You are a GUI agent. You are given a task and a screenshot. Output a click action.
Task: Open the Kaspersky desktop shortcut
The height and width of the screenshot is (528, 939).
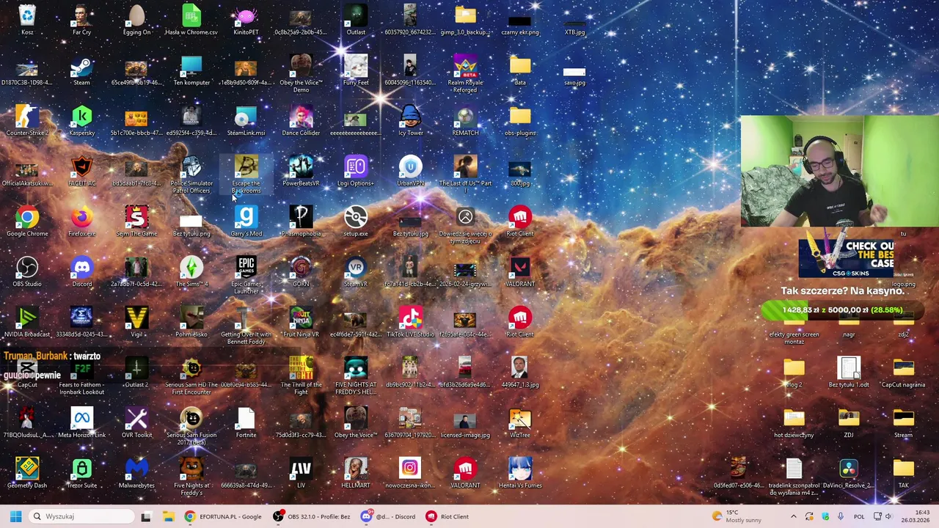(x=81, y=121)
